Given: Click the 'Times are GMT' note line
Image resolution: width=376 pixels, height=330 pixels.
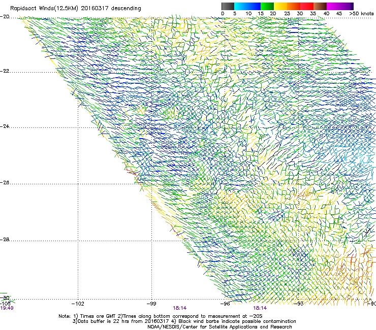Looking at the screenshot, I should tap(161, 316).
